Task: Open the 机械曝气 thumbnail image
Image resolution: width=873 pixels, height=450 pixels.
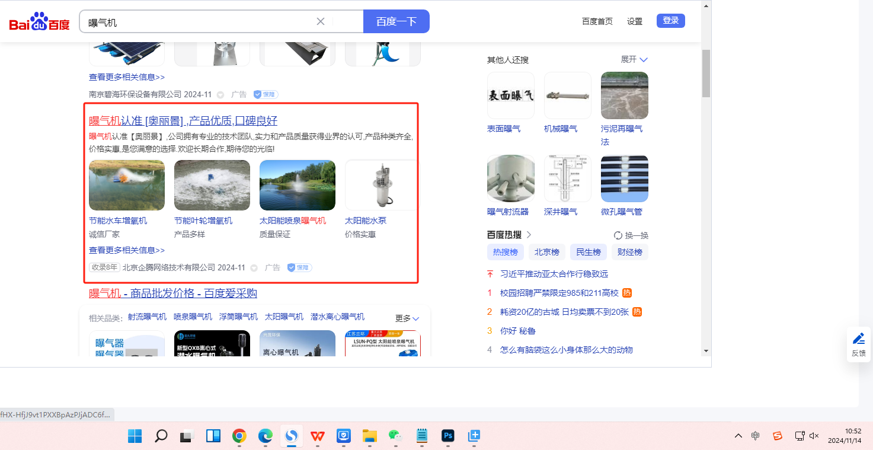Action: tap(568, 95)
